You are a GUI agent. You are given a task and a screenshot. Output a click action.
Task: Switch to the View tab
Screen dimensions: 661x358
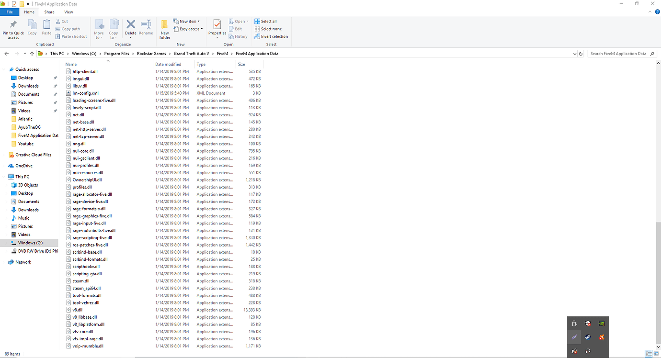(x=68, y=12)
